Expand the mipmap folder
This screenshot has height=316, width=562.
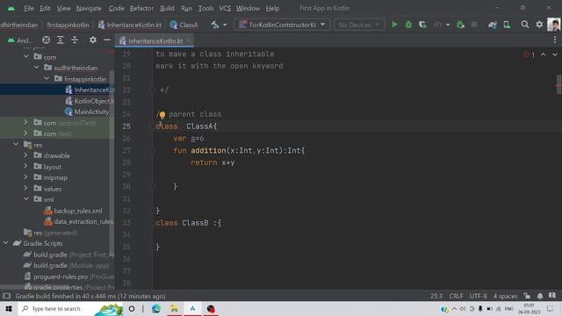tap(25, 177)
